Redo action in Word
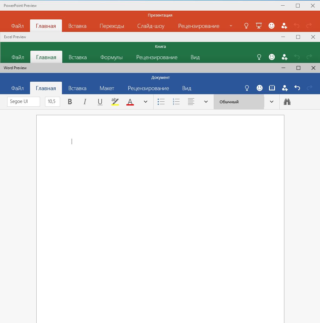 pyautogui.click(x=309, y=88)
